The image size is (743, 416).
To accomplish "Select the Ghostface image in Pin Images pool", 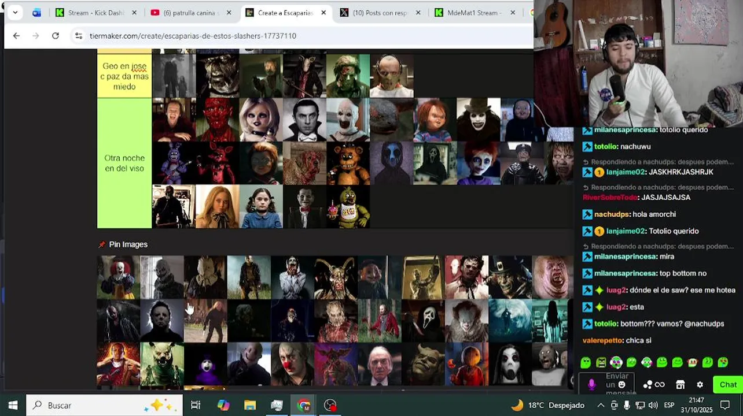I will (x=423, y=321).
